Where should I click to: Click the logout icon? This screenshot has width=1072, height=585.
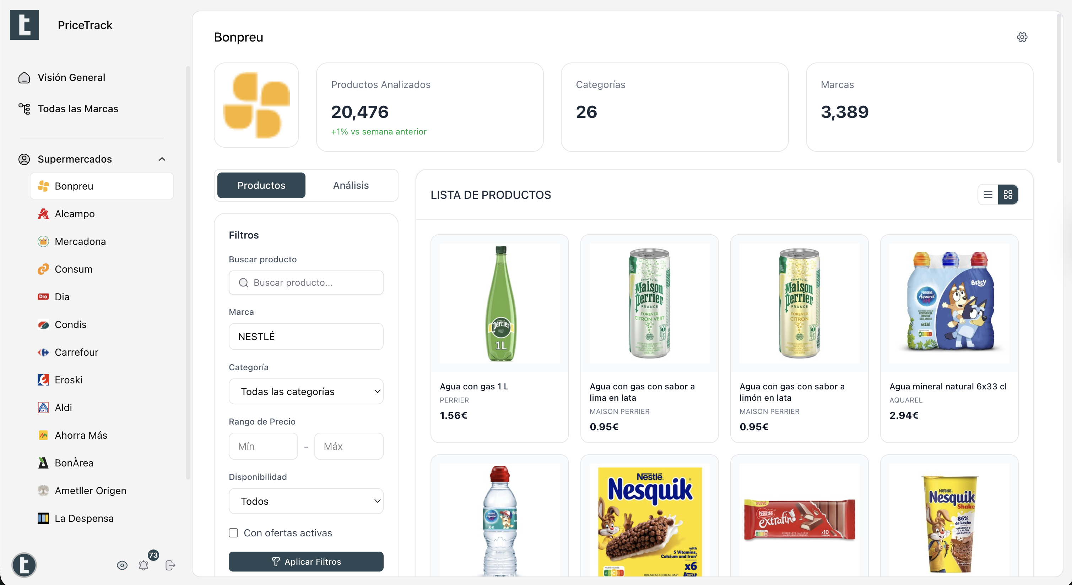tap(170, 565)
